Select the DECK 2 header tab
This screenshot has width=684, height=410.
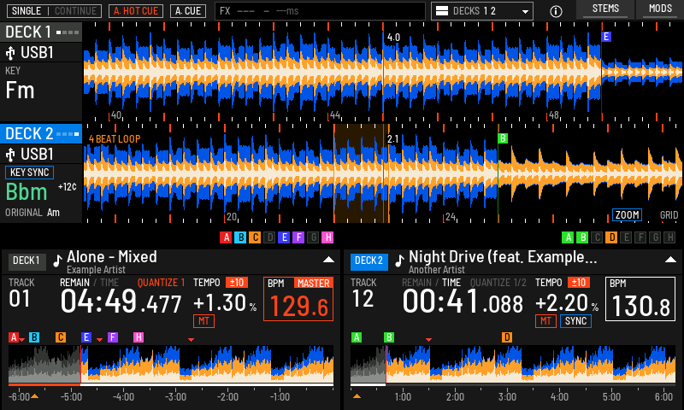click(41, 134)
